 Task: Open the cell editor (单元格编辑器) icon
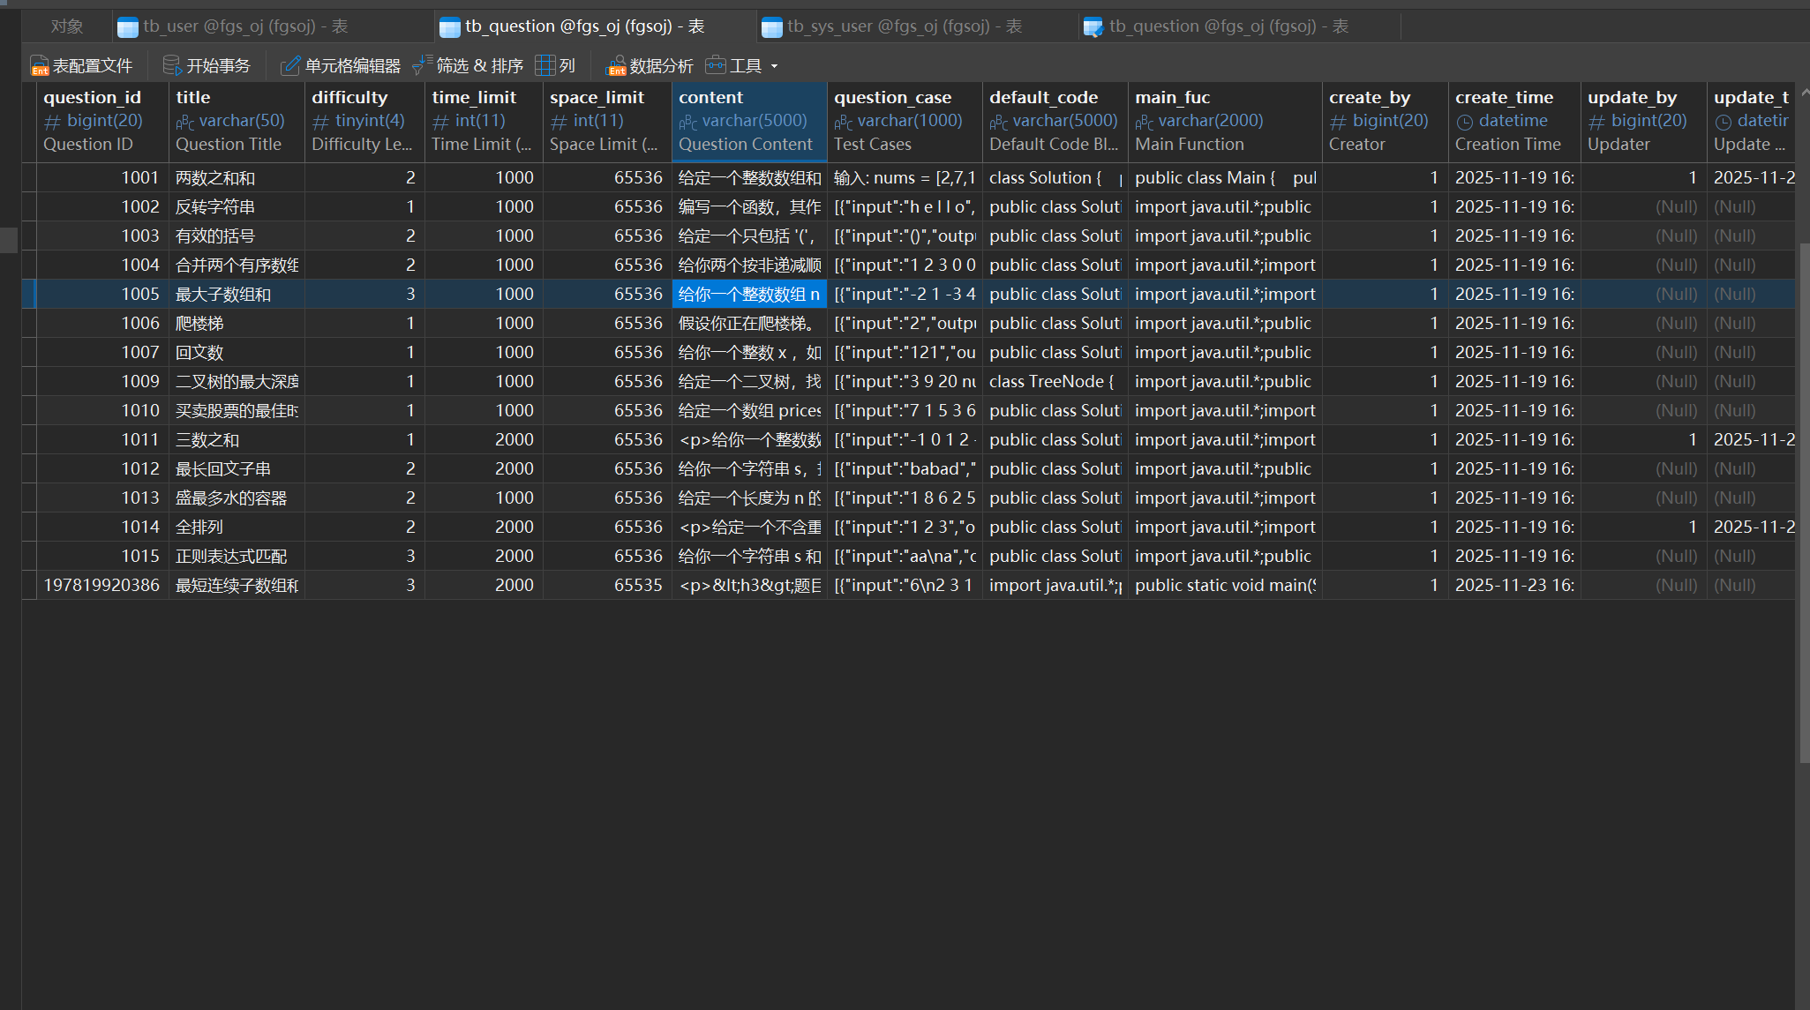(290, 66)
